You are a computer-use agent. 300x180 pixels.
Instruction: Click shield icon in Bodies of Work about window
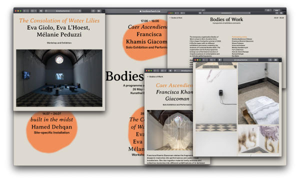pyautogui.click(x=200, y=13)
